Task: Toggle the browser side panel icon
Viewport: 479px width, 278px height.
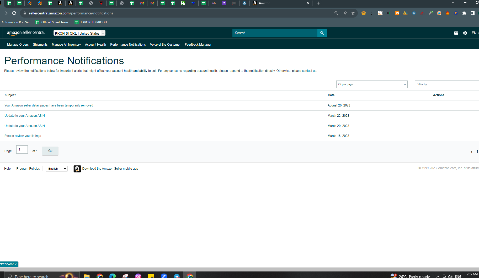Action: (473, 13)
